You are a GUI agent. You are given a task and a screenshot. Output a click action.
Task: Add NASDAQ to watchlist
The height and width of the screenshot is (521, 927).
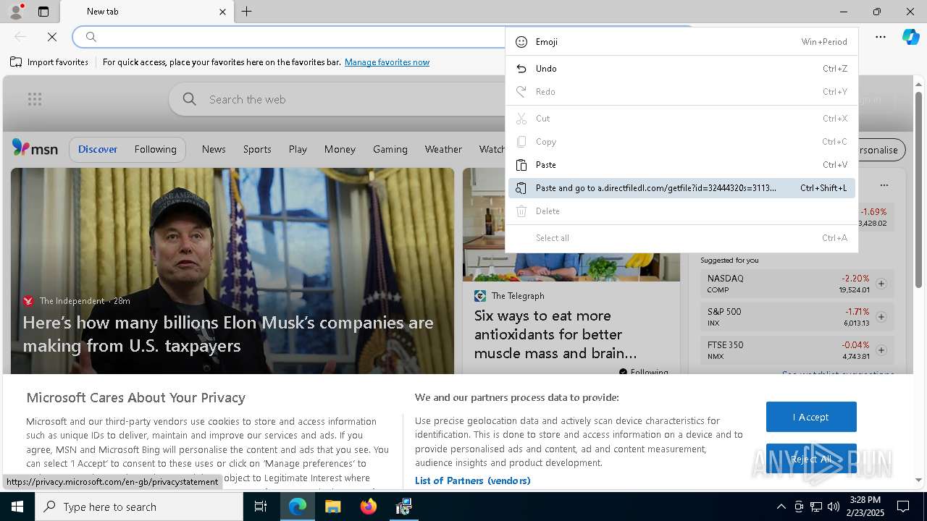tap(881, 284)
